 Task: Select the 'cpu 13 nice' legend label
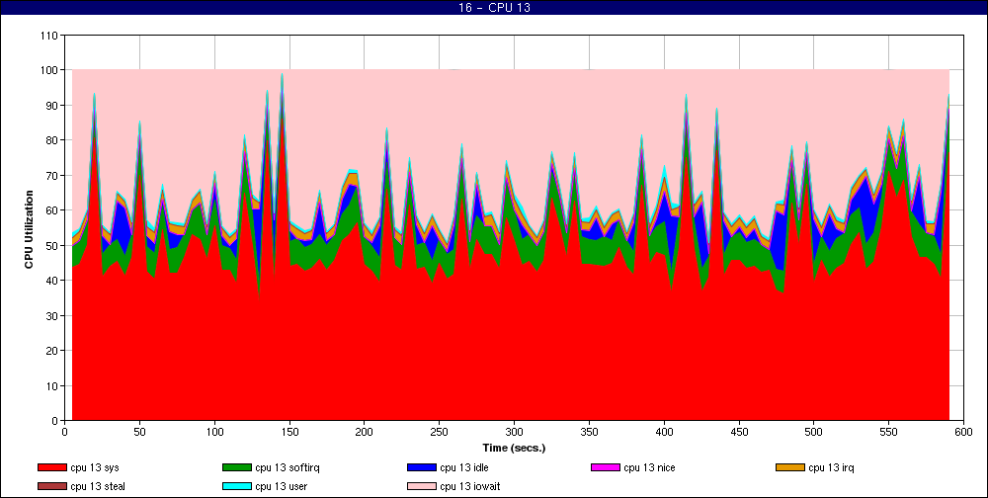649,467
